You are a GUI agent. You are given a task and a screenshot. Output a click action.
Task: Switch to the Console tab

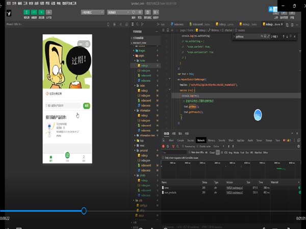181,139
